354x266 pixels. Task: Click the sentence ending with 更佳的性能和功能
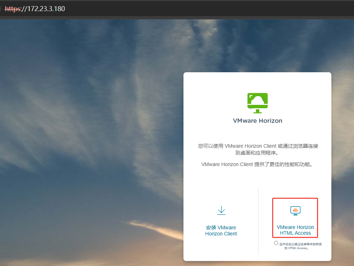257,164
